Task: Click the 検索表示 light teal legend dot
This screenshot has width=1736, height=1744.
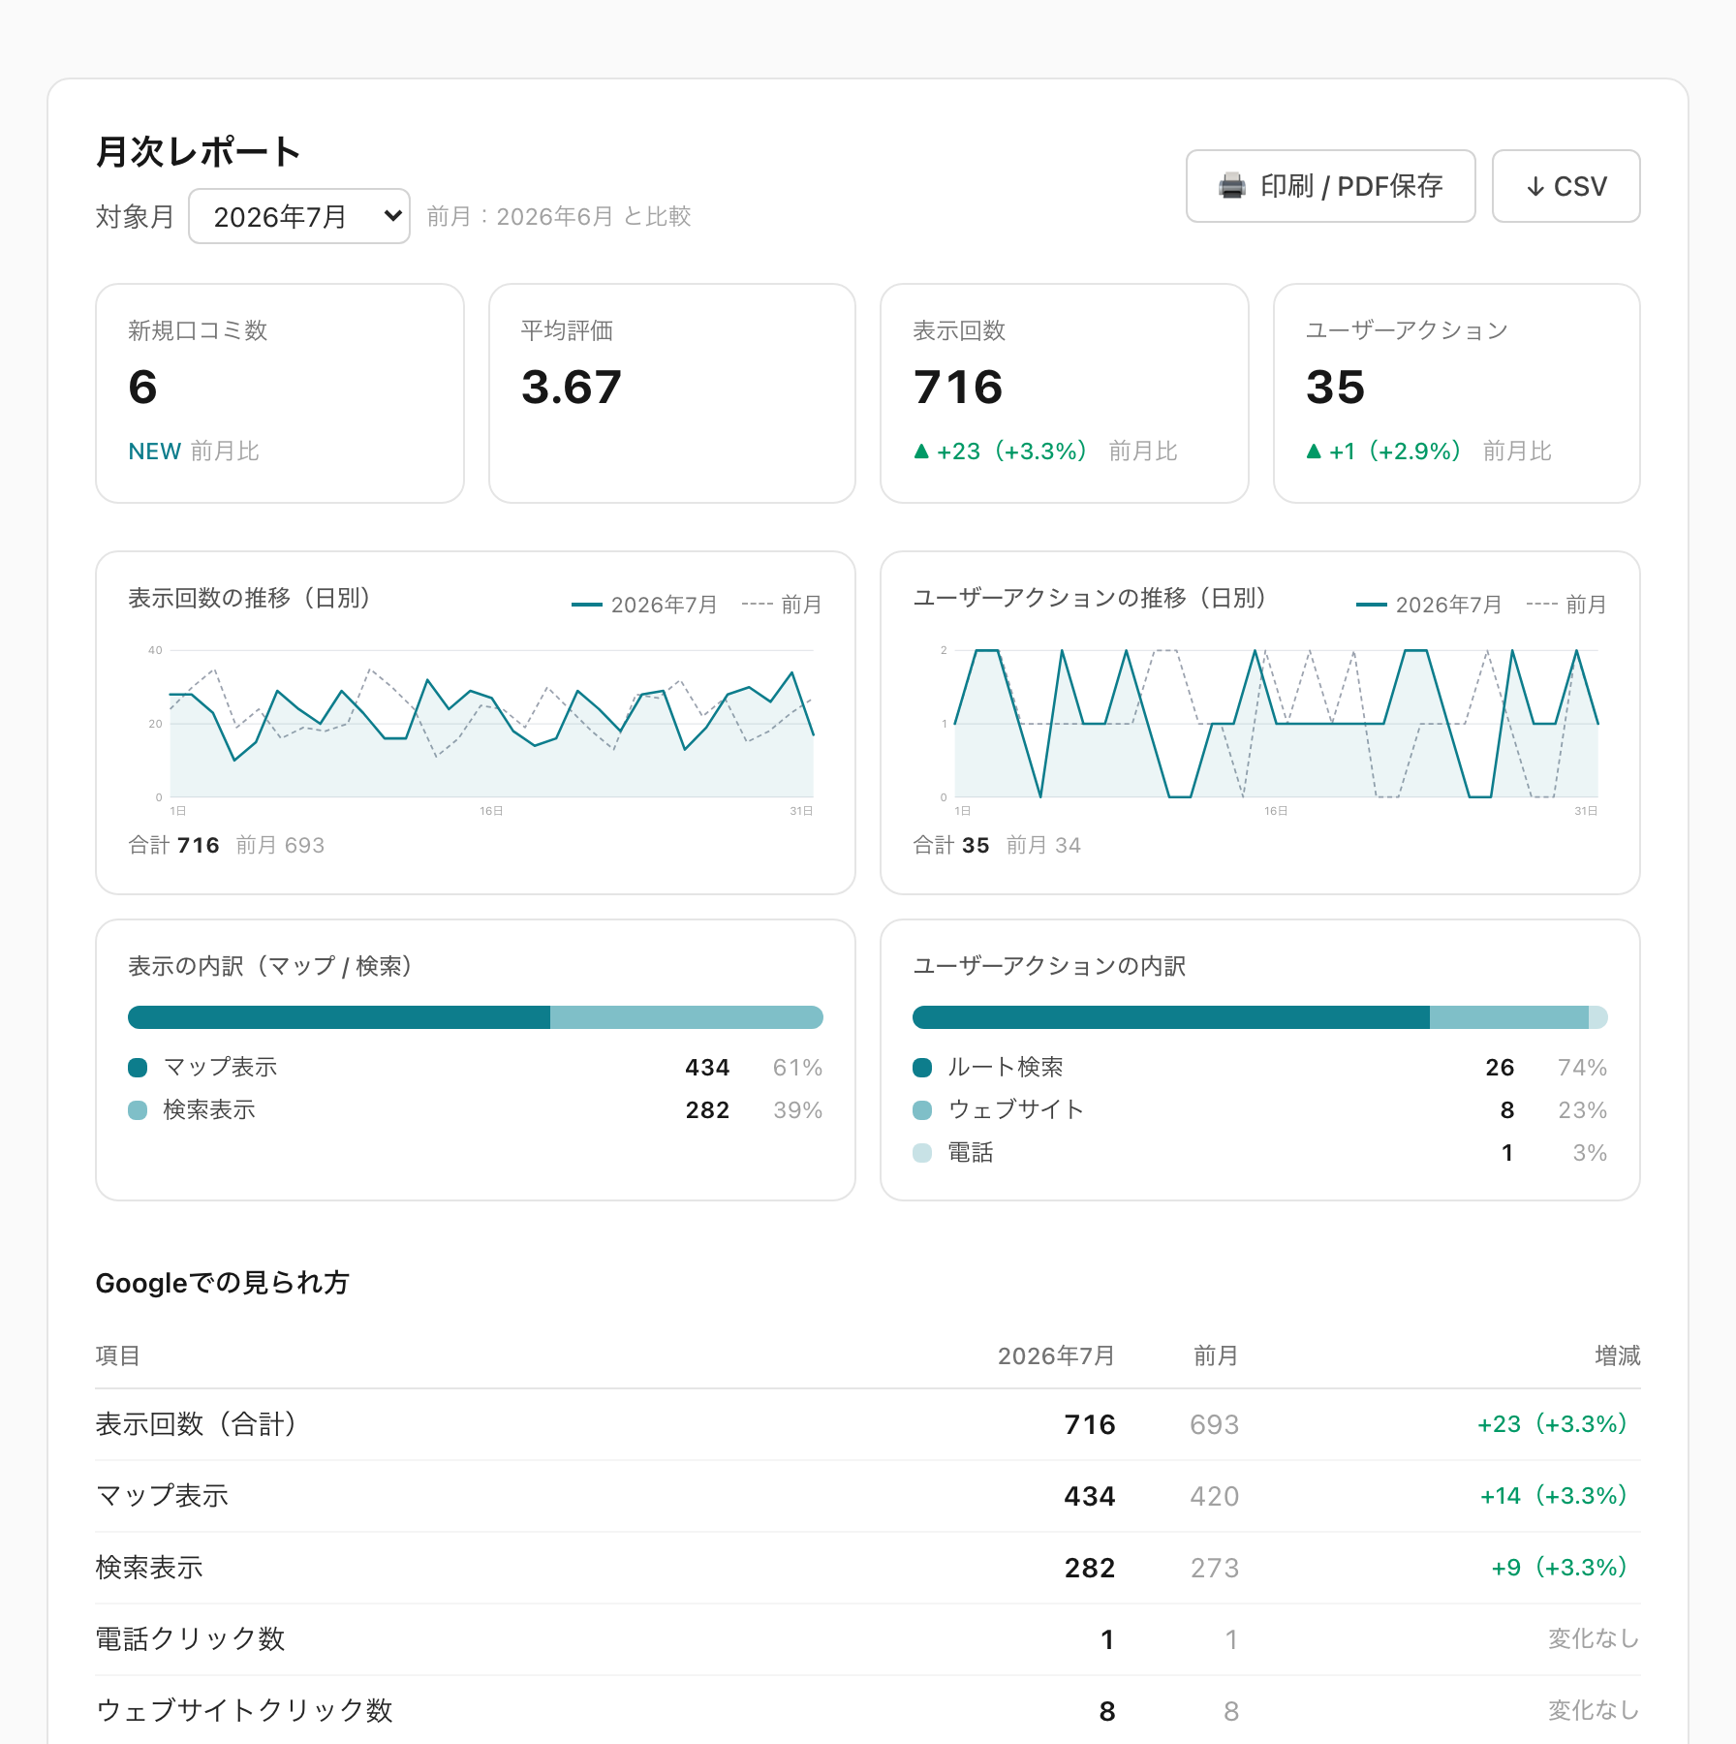Action: pos(138,1110)
